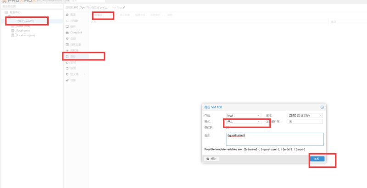Click in the 备注 notes text area

tap(275, 139)
